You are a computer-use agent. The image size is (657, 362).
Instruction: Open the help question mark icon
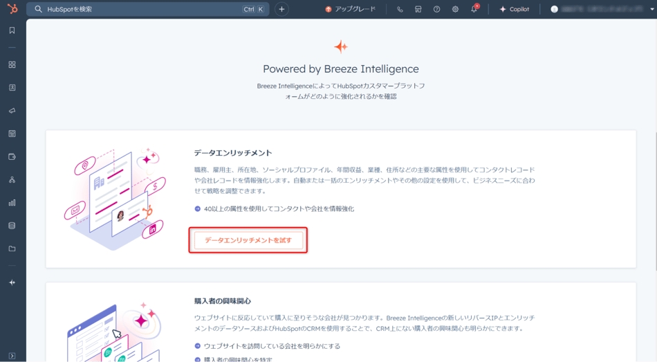pos(436,9)
